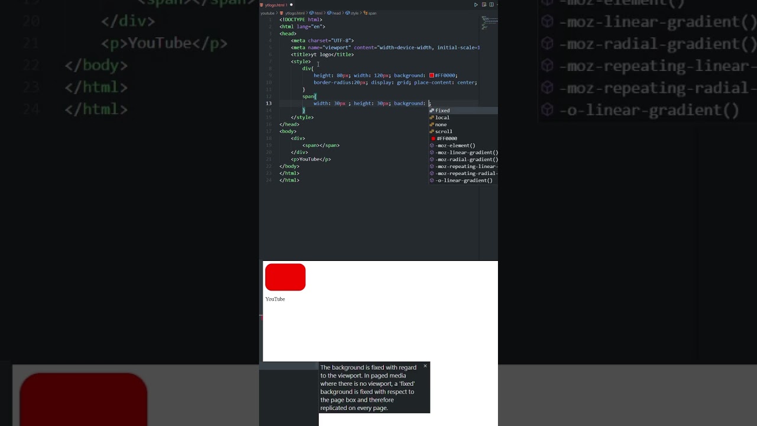Run the code with the play icon
This screenshot has height=426, width=757.
(x=476, y=5)
